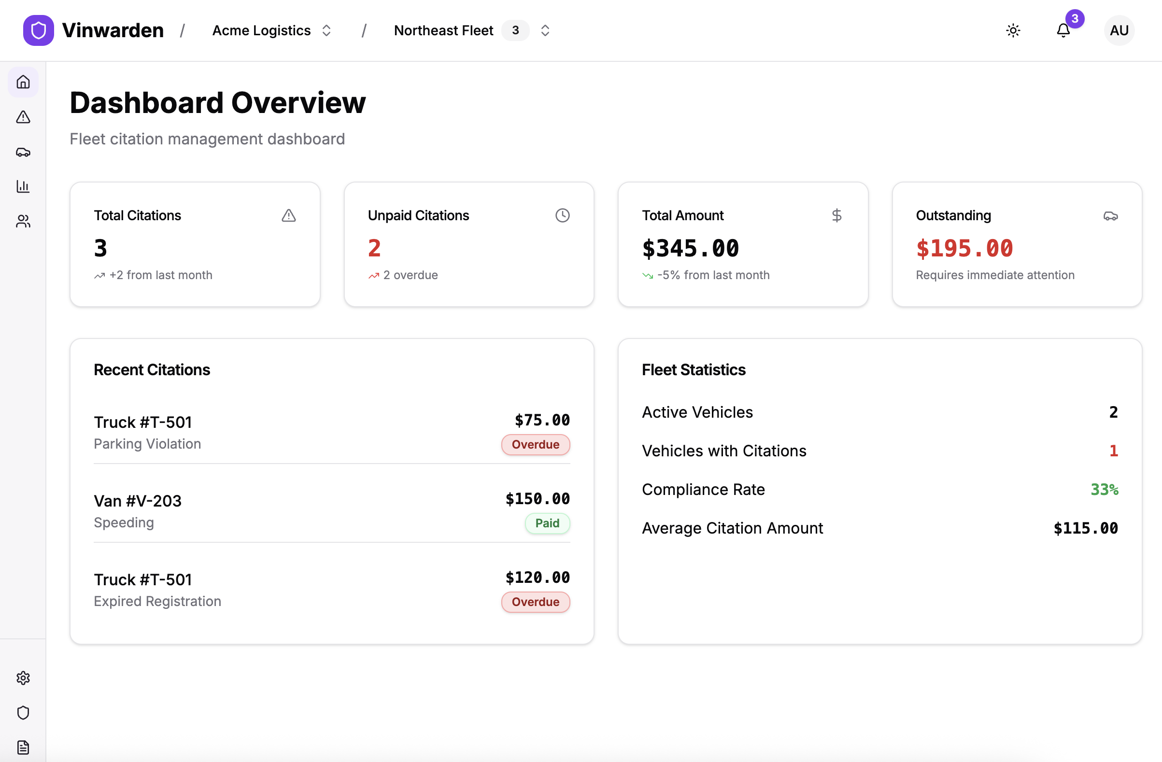
Task: Open the document icon at sidebar bottom
Action: point(23,747)
